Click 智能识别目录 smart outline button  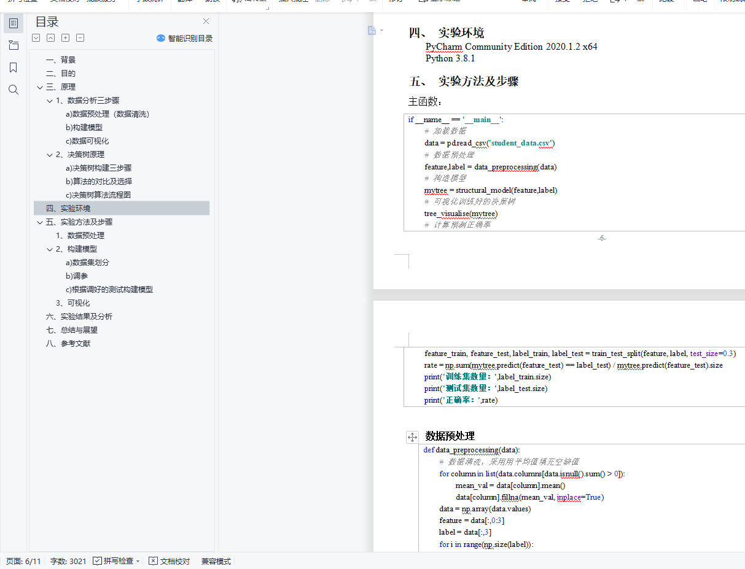point(185,38)
